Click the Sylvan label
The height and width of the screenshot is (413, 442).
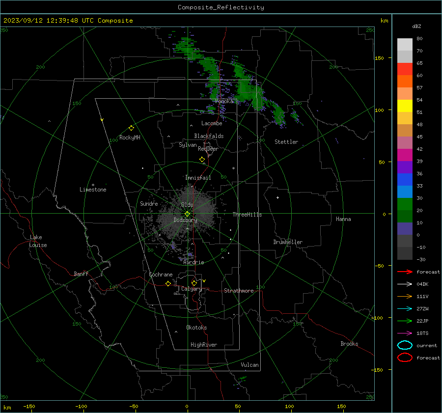coord(188,145)
